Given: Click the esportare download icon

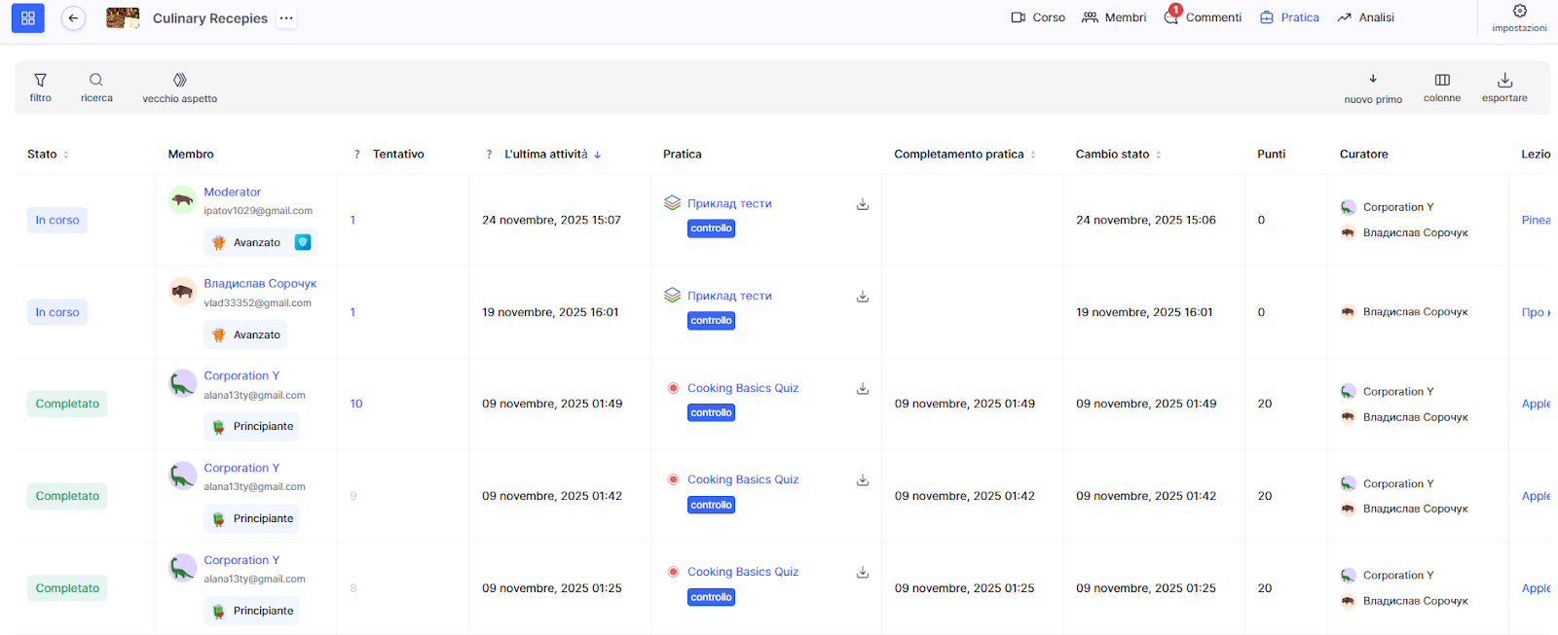Looking at the screenshot, I should tap(1503, 87).
